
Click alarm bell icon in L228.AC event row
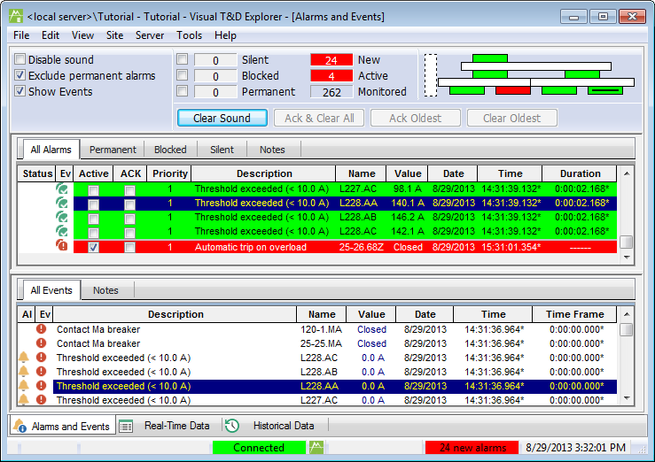[x=24, y=358]
